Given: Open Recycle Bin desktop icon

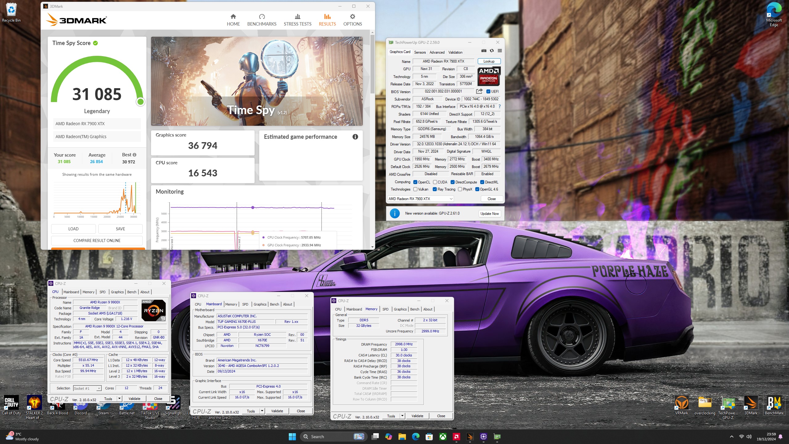Looking at the screenshot, I should click(11, 13).
